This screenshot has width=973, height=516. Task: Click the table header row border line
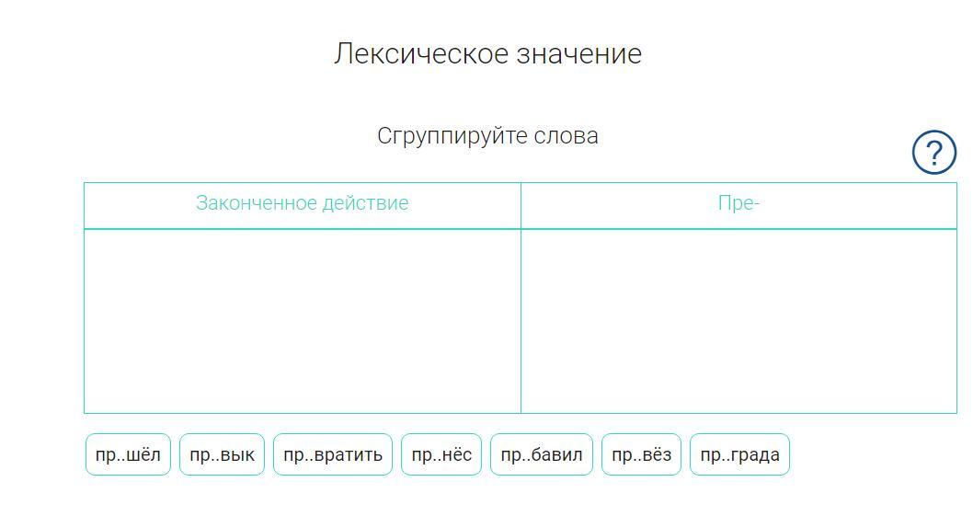point(521,229)
